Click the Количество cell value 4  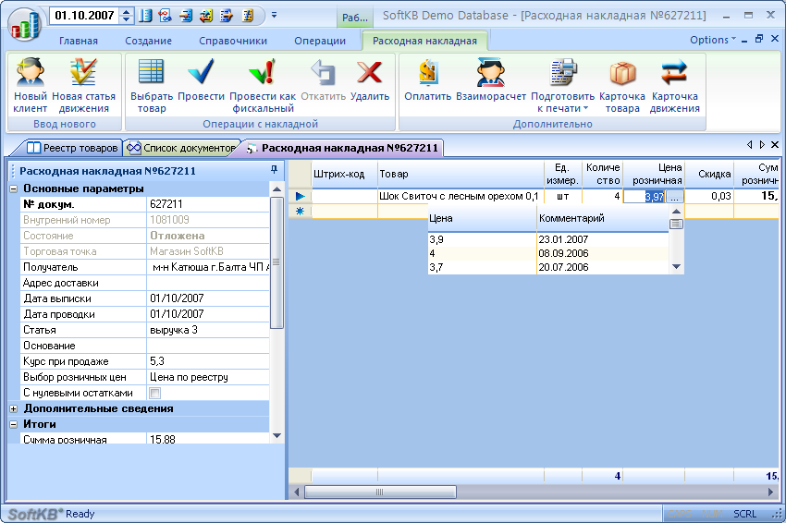click(x=602, y=197)
